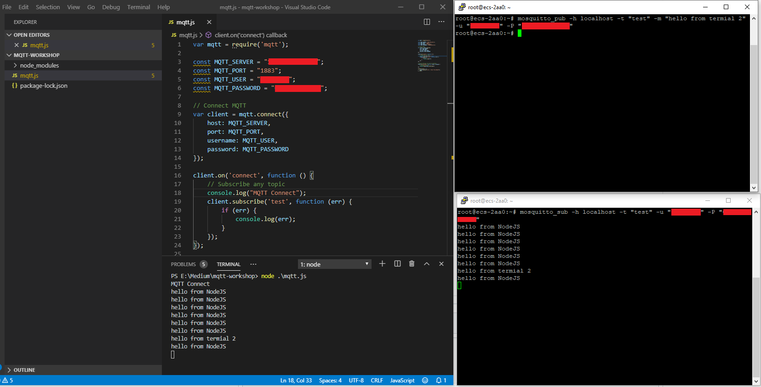This screenshot has height=387, width=761.
Task: Click the Split Editor Right icon
Action: pyautogui.click(x=427, y=22)
